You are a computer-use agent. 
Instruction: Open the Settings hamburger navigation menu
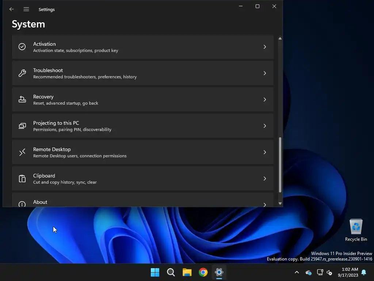point(26,9)
